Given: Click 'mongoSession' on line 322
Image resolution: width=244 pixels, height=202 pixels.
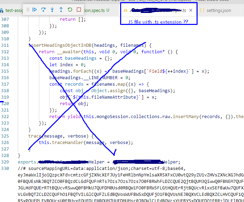Looking at the screenshot, I should (112, 117).
